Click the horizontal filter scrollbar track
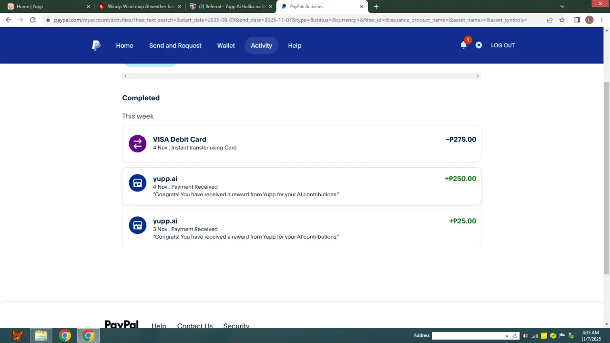 coord(302,76)
